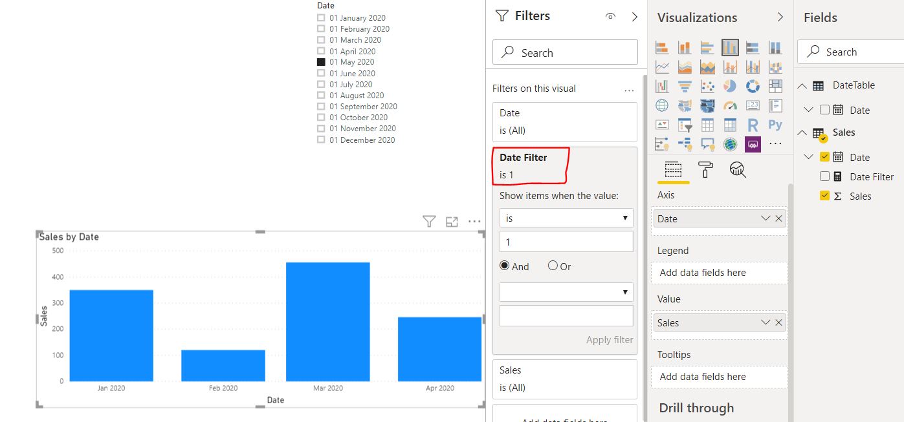This screenshot has height=422, width=904.
Task: Untick the Sales measure field checkbox
Action: pyautogui.click(x=824, y=196)
